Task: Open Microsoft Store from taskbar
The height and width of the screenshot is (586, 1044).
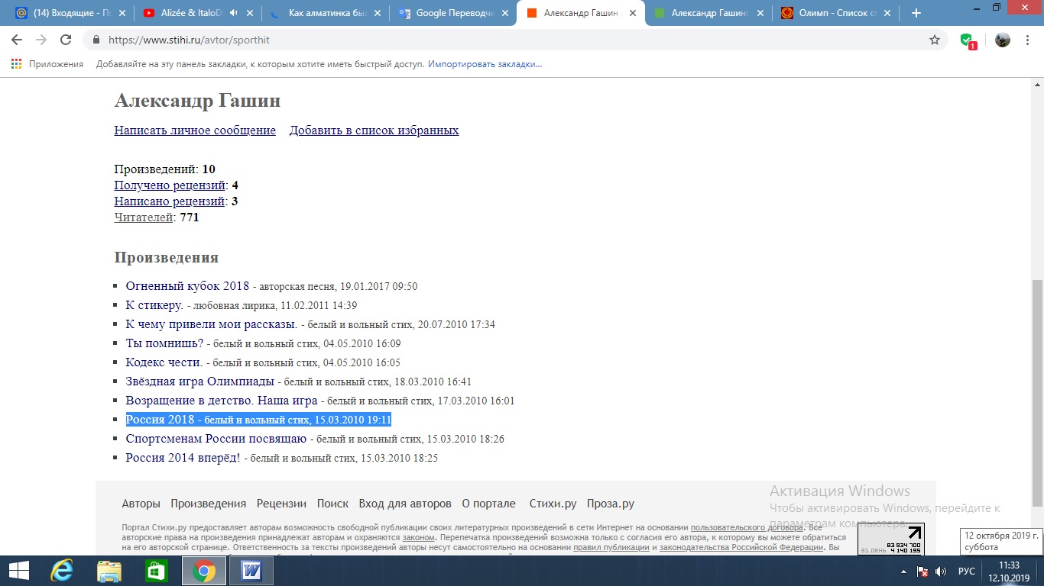Action: pos(156,571)
